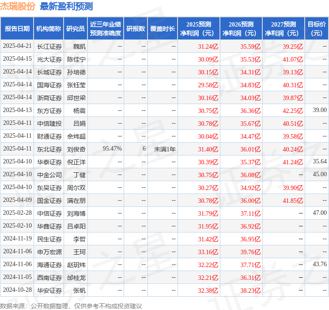Click the 47.00 target price
Screen dimensions: 329x310
(x=320, y=213)
